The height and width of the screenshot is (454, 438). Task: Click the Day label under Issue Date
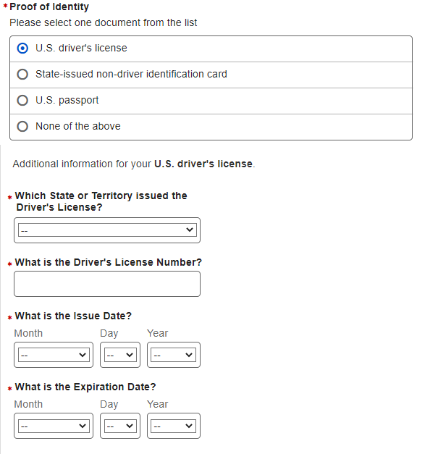tap(109, 333)
